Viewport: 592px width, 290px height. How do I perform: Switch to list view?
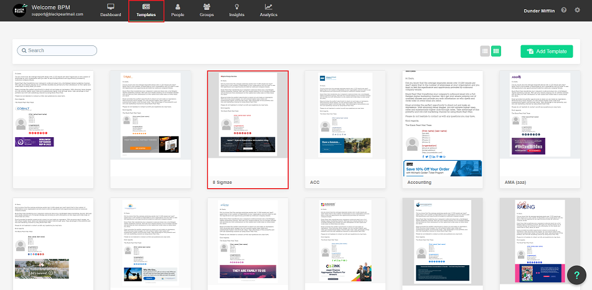[485, 51]
